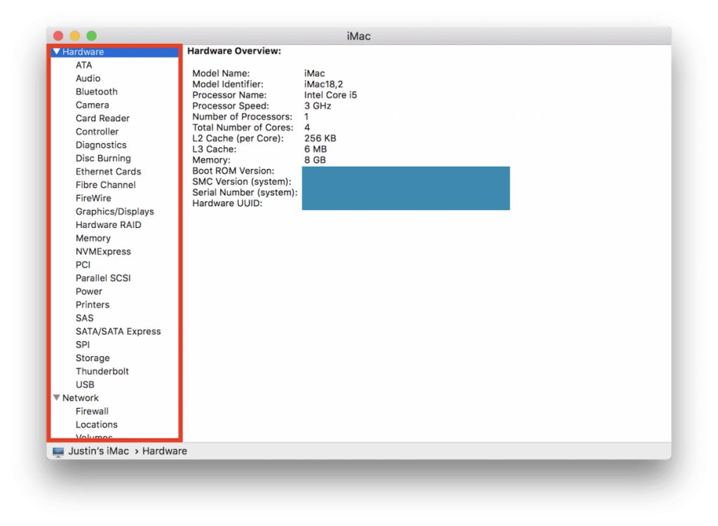Open Storage in the sidebar

tap(93, 358)
